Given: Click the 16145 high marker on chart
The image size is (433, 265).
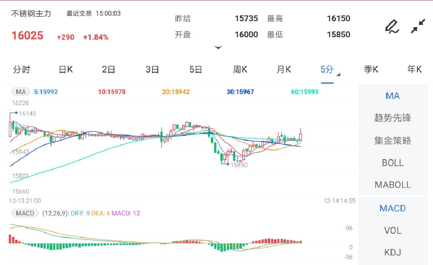Looking at the screenshot, I should [27, 114].
